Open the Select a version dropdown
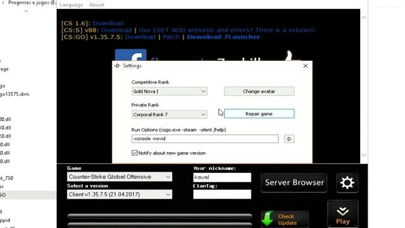This screenshot has width=405, height=228. pyautogui.click(x=120, y=194)
